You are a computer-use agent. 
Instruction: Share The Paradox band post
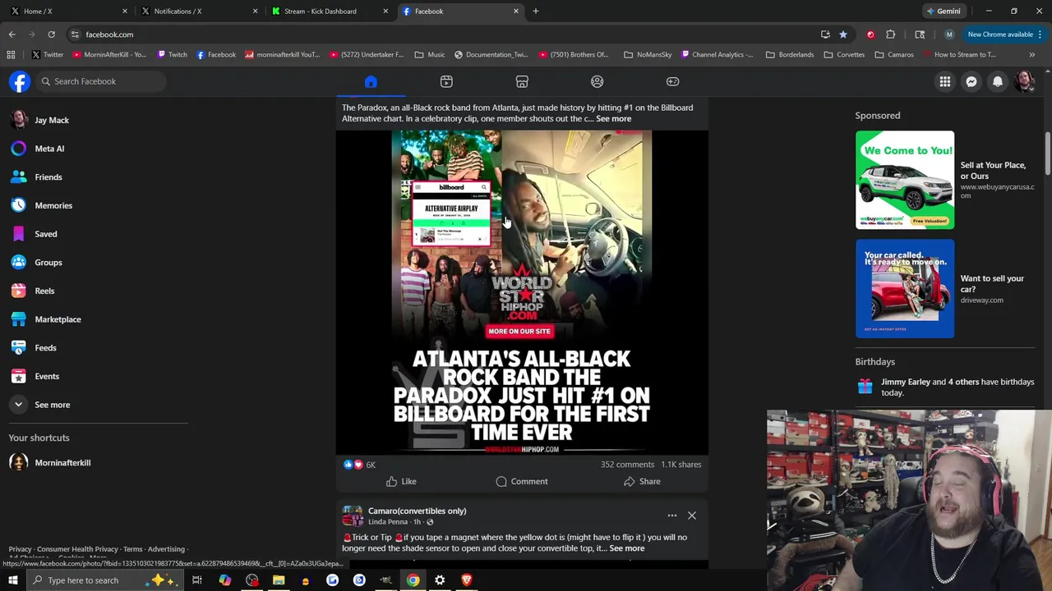(642, 482)
